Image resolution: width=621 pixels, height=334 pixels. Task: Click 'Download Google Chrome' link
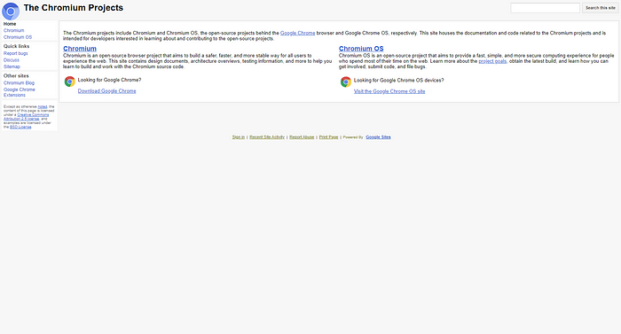107,91
